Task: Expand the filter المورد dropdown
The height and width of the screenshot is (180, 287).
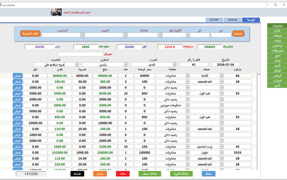Action: coord(124,35)
